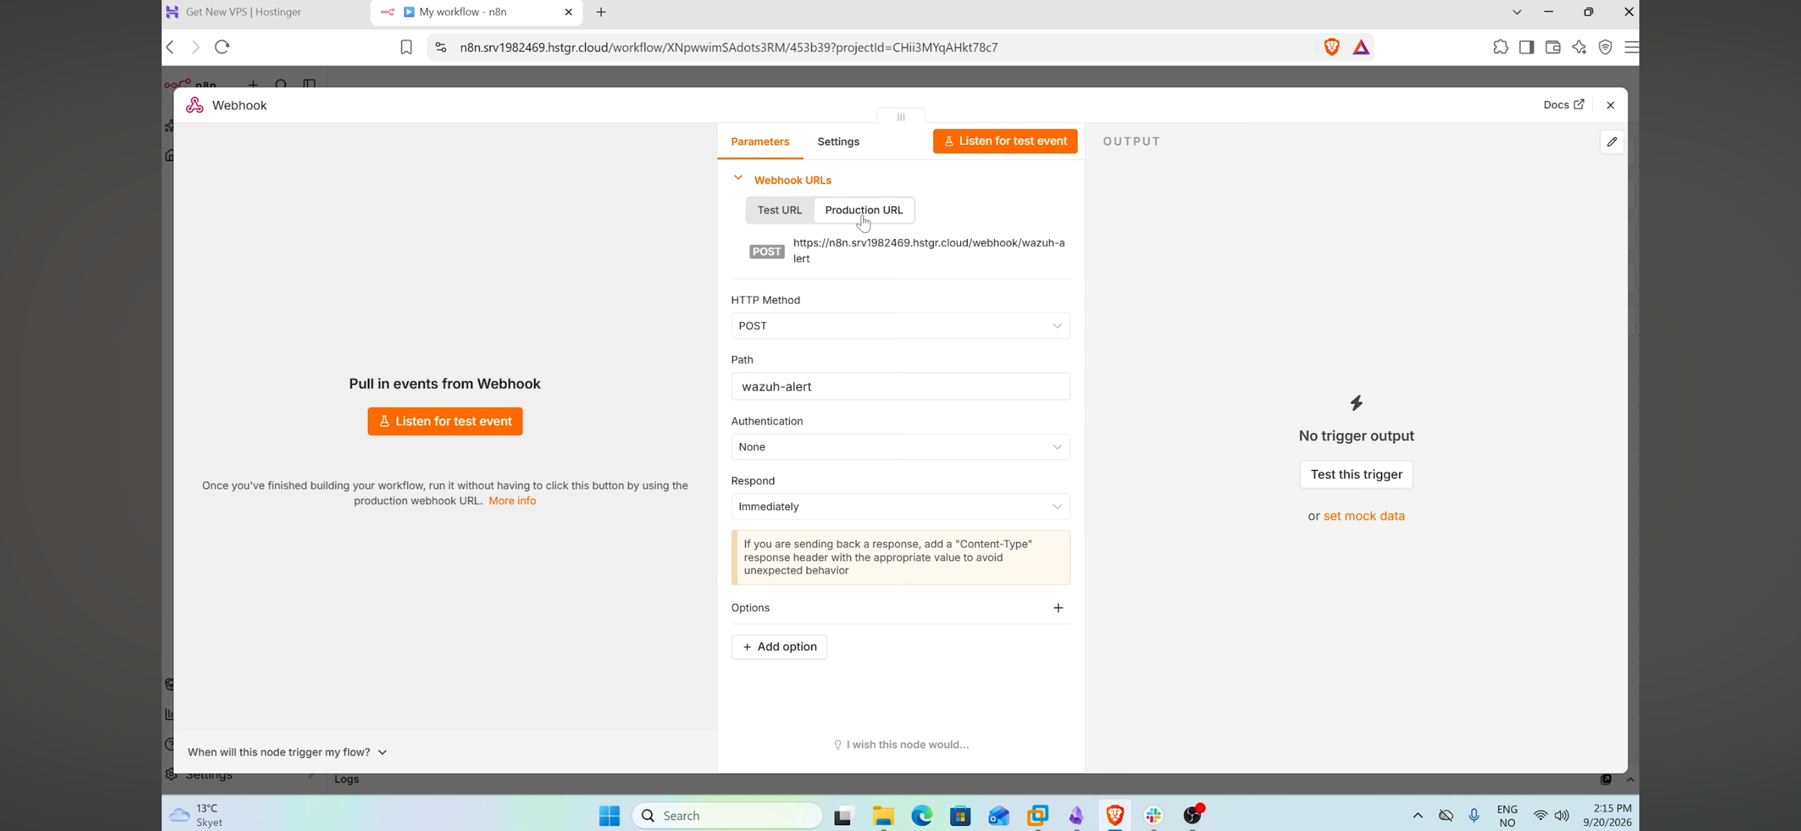Open the Respond dropdown
Image resolution: width=1801 pixels, height=831 pixels.
tap(900, 506)
